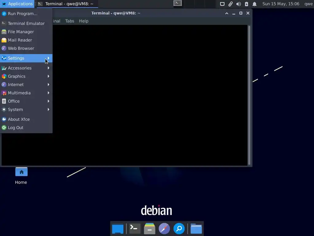Open Run Program from the Applications menu
314x236 pixels.
pos(26,14)
